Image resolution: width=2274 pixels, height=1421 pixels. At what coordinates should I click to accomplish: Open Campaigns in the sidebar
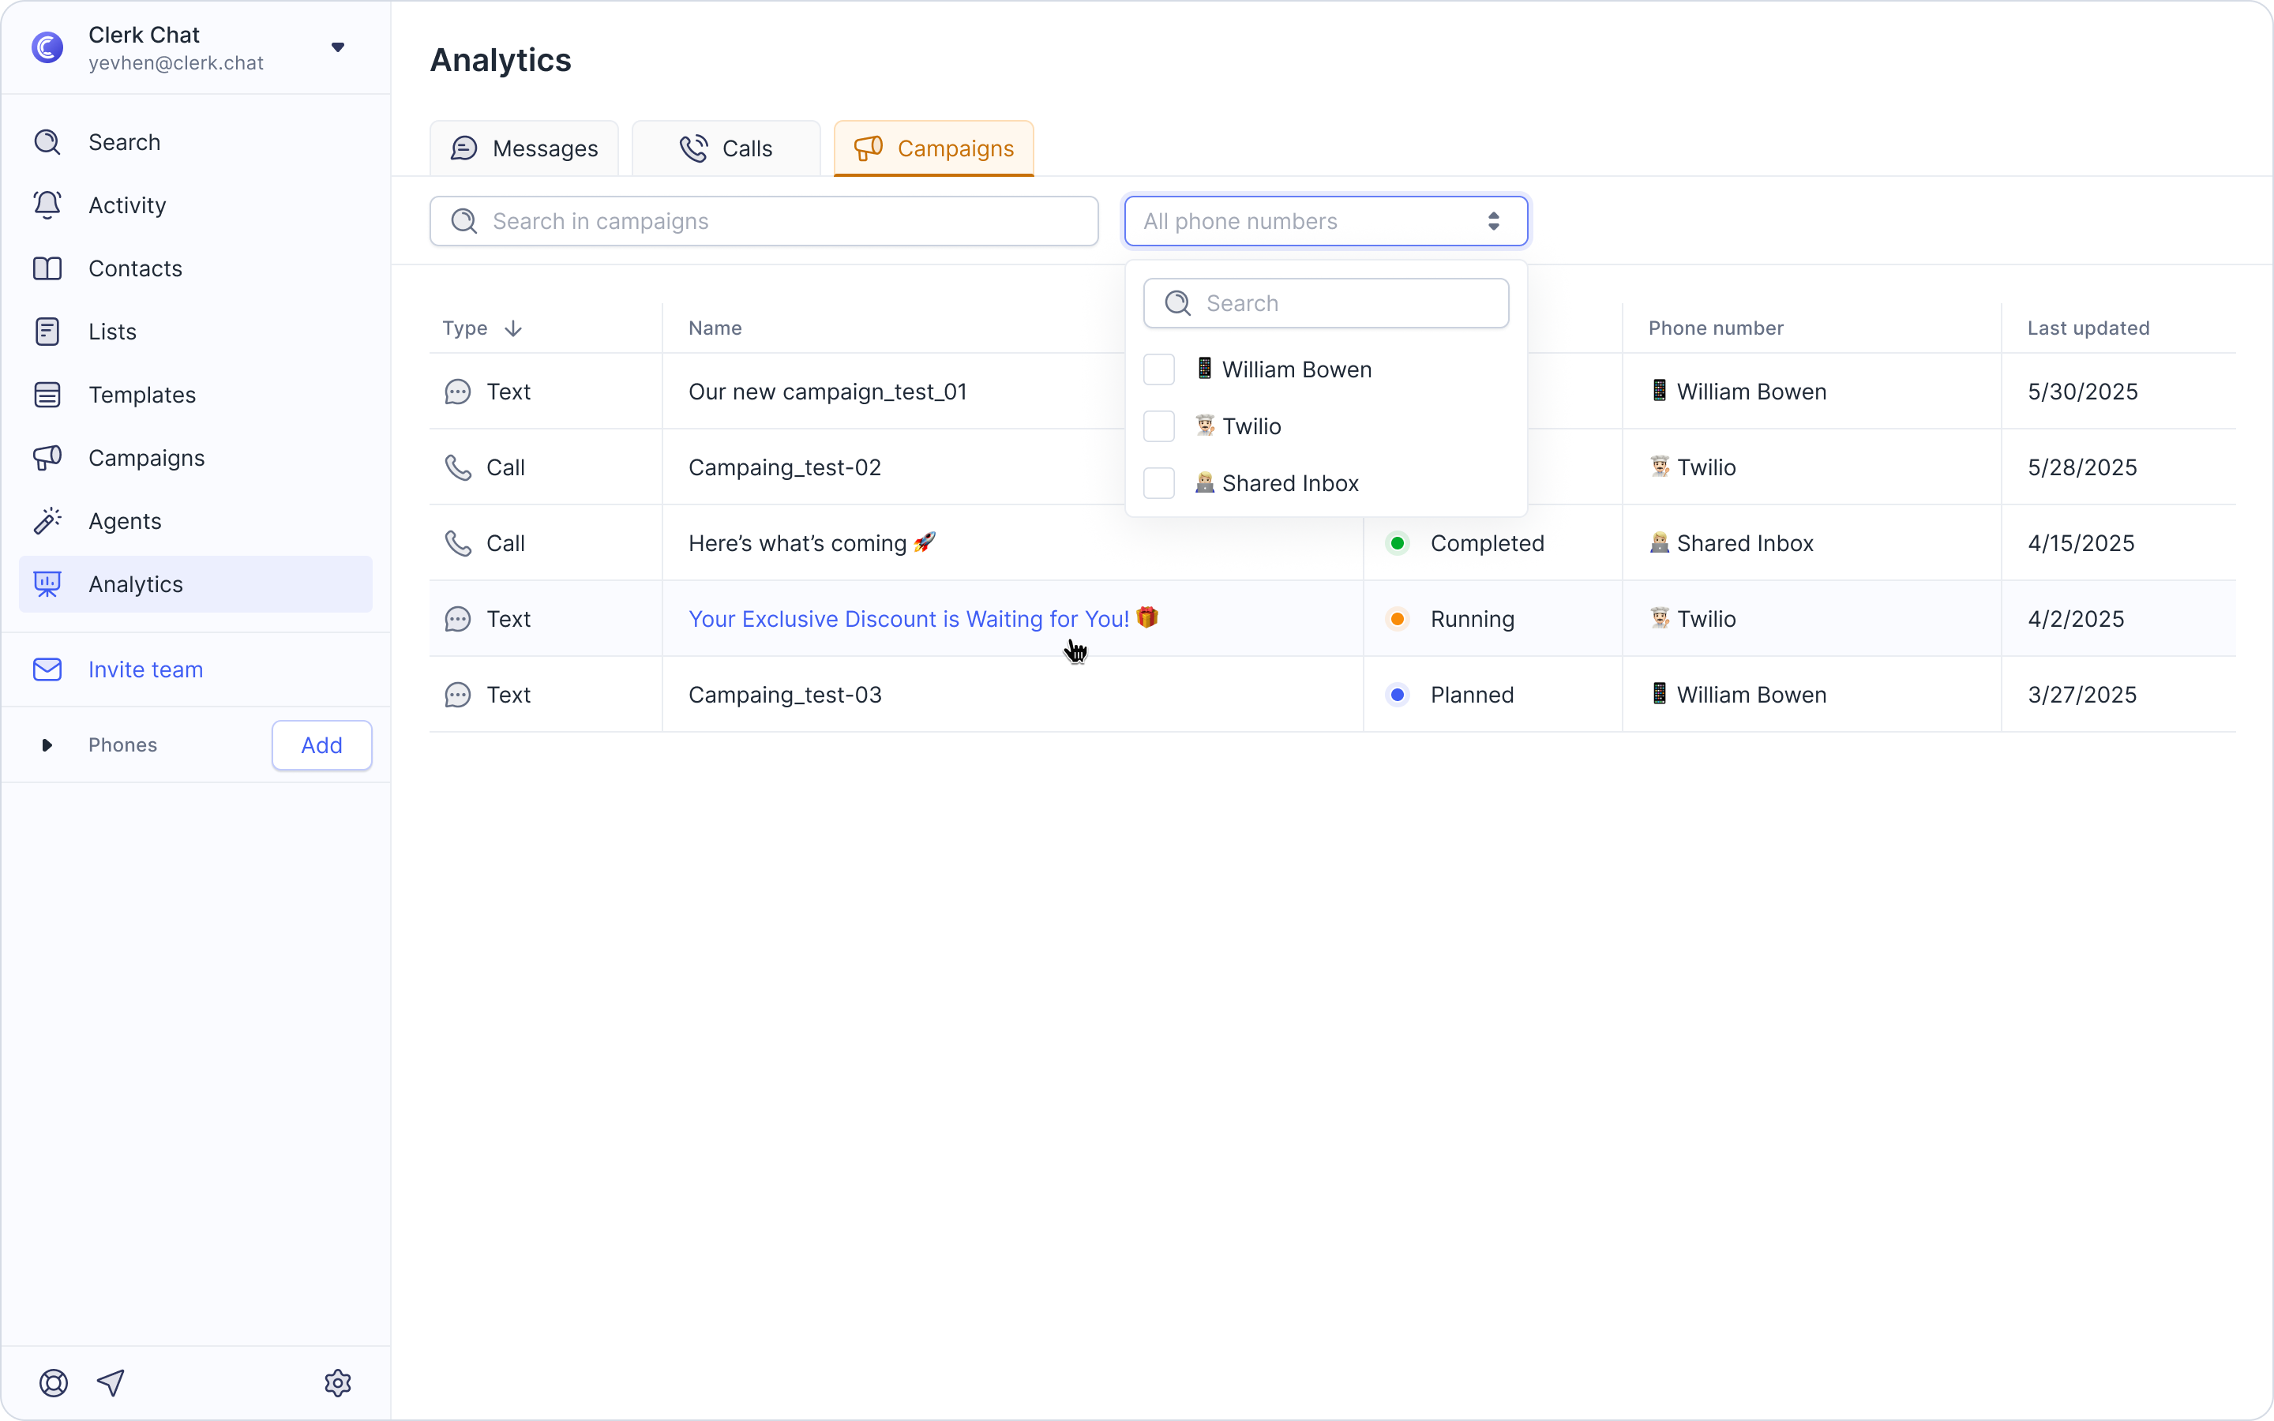196,458
